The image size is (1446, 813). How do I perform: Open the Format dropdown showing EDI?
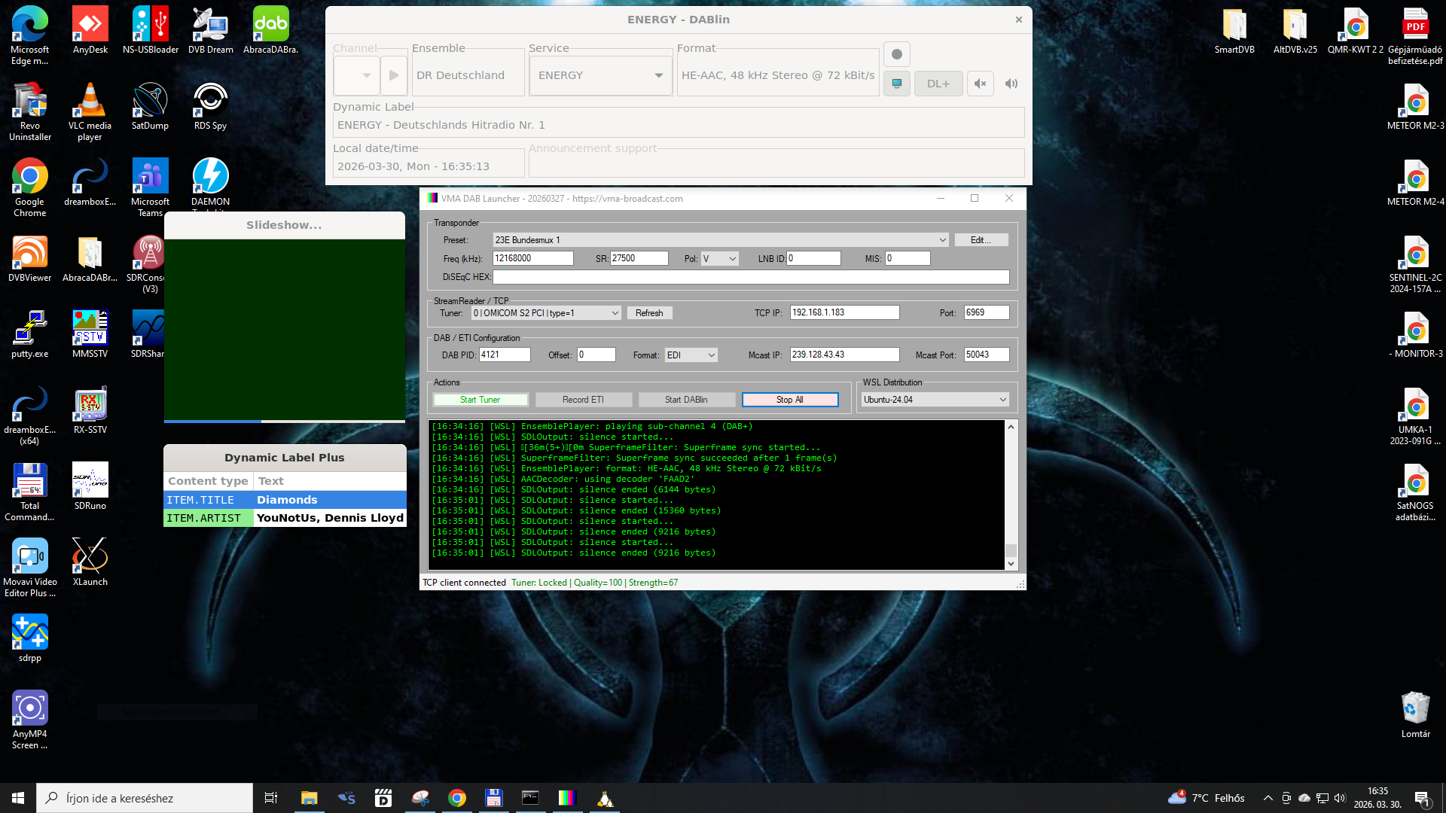691,355
